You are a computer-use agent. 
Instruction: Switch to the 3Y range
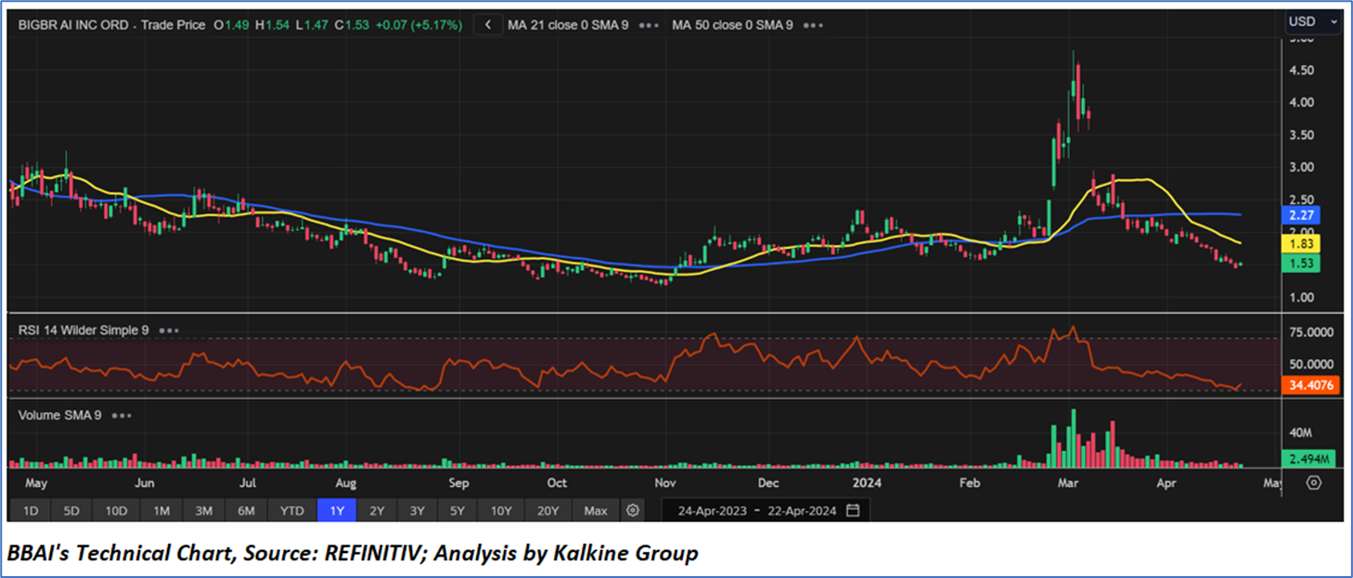[x=418, y=510]
